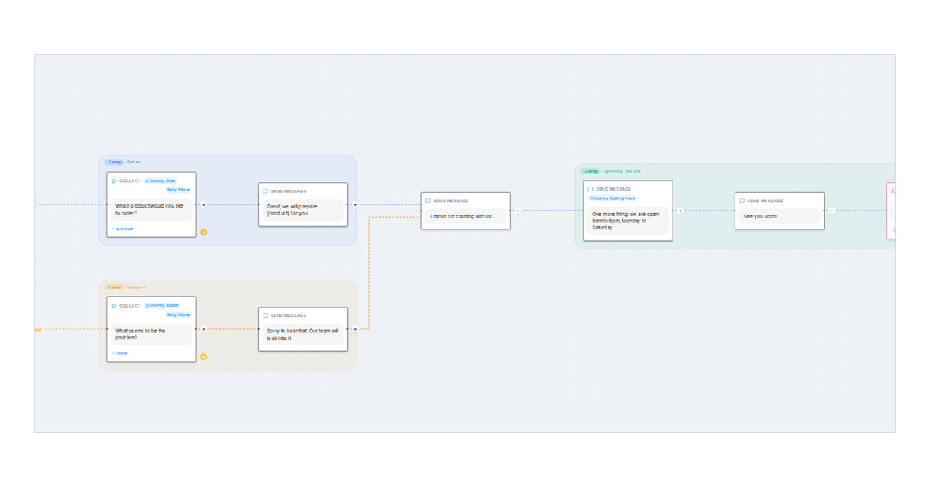Select the 'issue' variable label
This screenshot has height=488, width=930.
pyautogui.click(x=120, y=352)
